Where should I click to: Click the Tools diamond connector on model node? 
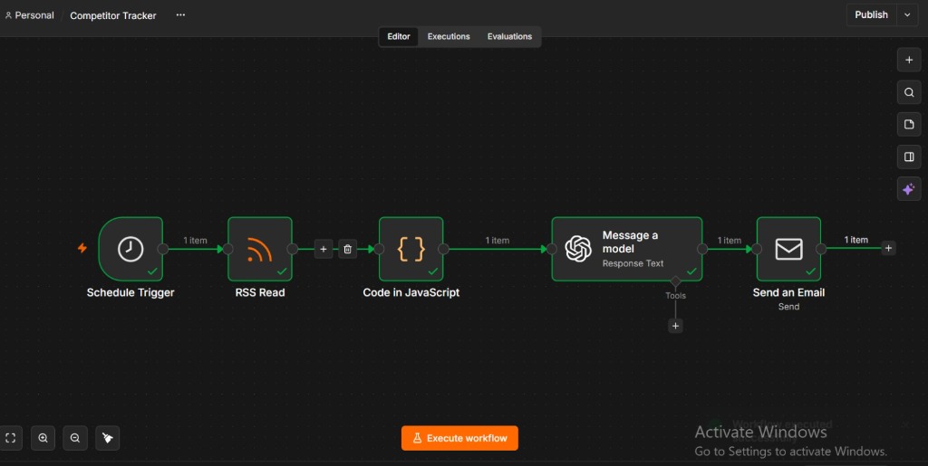pyautogui.click(x=675, y=281)
